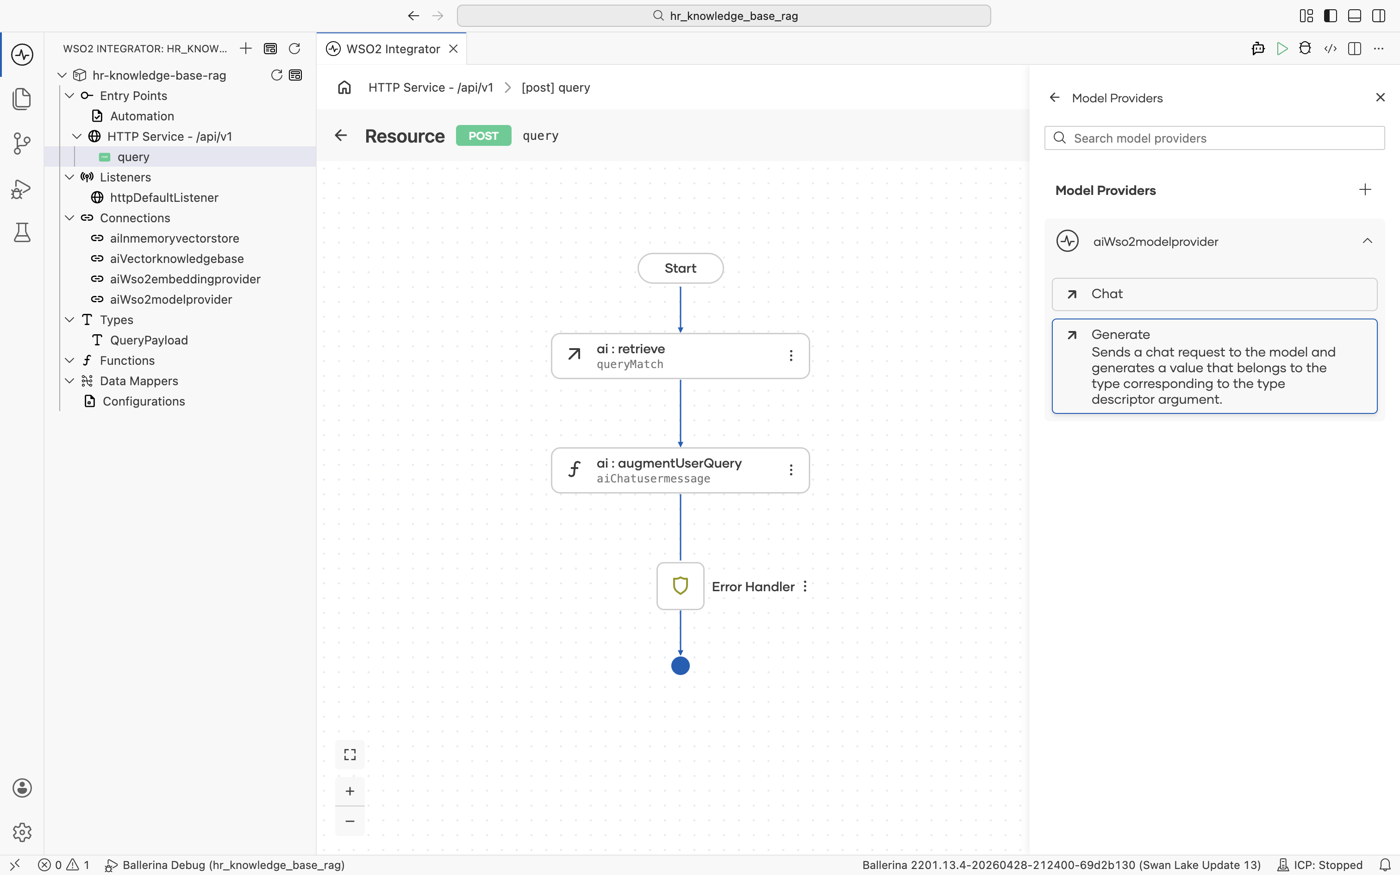Select the Generate action of aiWso2modelprovider

(1214, 366)
